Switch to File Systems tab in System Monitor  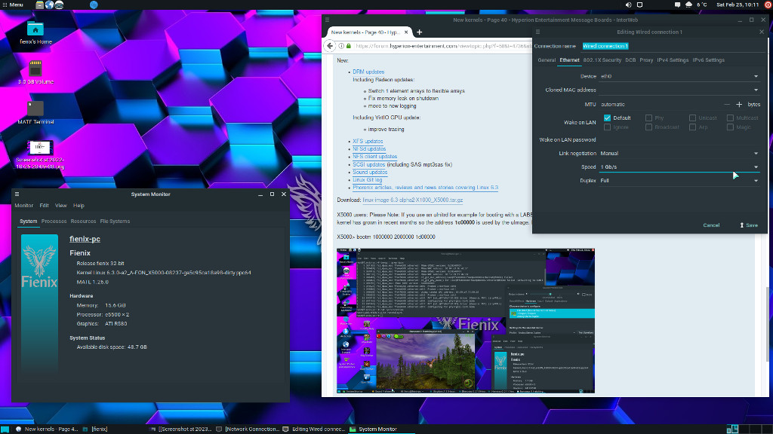pos(115,222)
